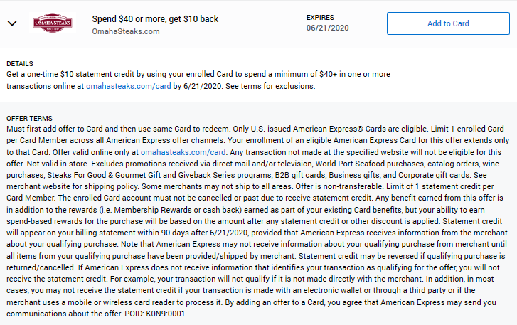Image resolution: width=517 pixels, height=325 pixels.
Task: Open omahasteaks.com/card link in Details section
Action: tap(129, 86)
